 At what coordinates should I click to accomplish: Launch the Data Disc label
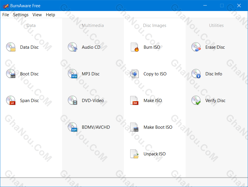(x=29, y=47)
